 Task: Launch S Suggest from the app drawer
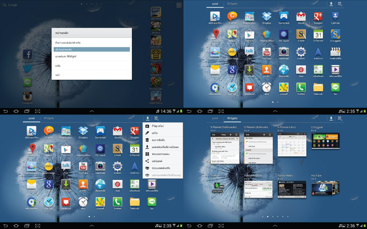pyautogui.click(x=335, y=34)
